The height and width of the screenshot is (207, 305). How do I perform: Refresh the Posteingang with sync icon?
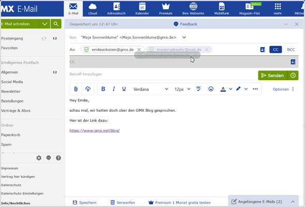[x=44, y=38]
